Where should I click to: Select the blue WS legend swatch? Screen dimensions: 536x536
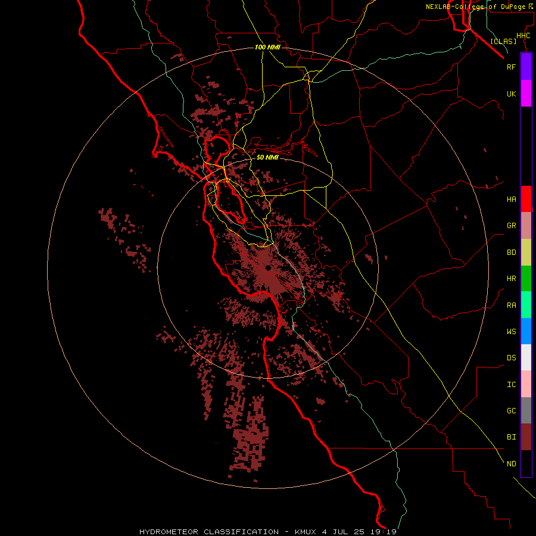[x=526, y=331]
